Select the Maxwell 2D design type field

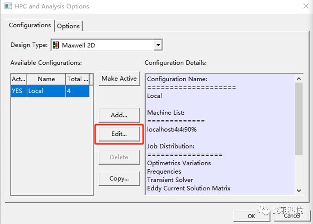click(x=107, y=45)
